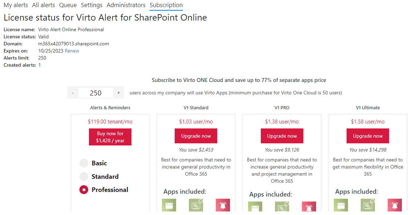Click the presentation board icon under V1 Ultimate
The height and width of the screenshot is (215, 410).
point(368,205)
